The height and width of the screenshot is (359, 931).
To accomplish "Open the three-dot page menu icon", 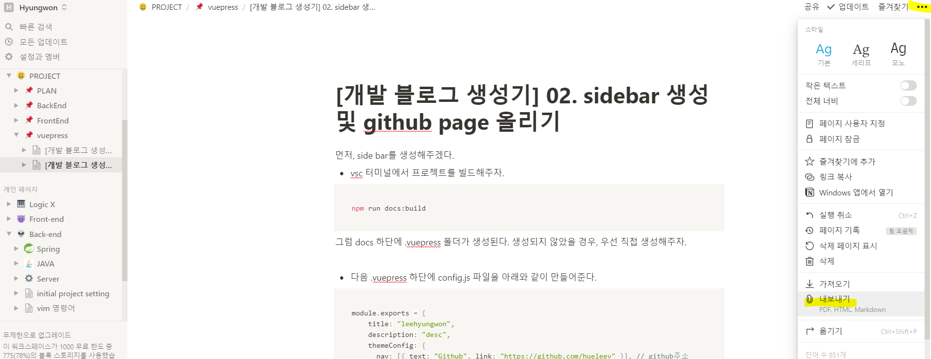I will (x=922, y=7).
